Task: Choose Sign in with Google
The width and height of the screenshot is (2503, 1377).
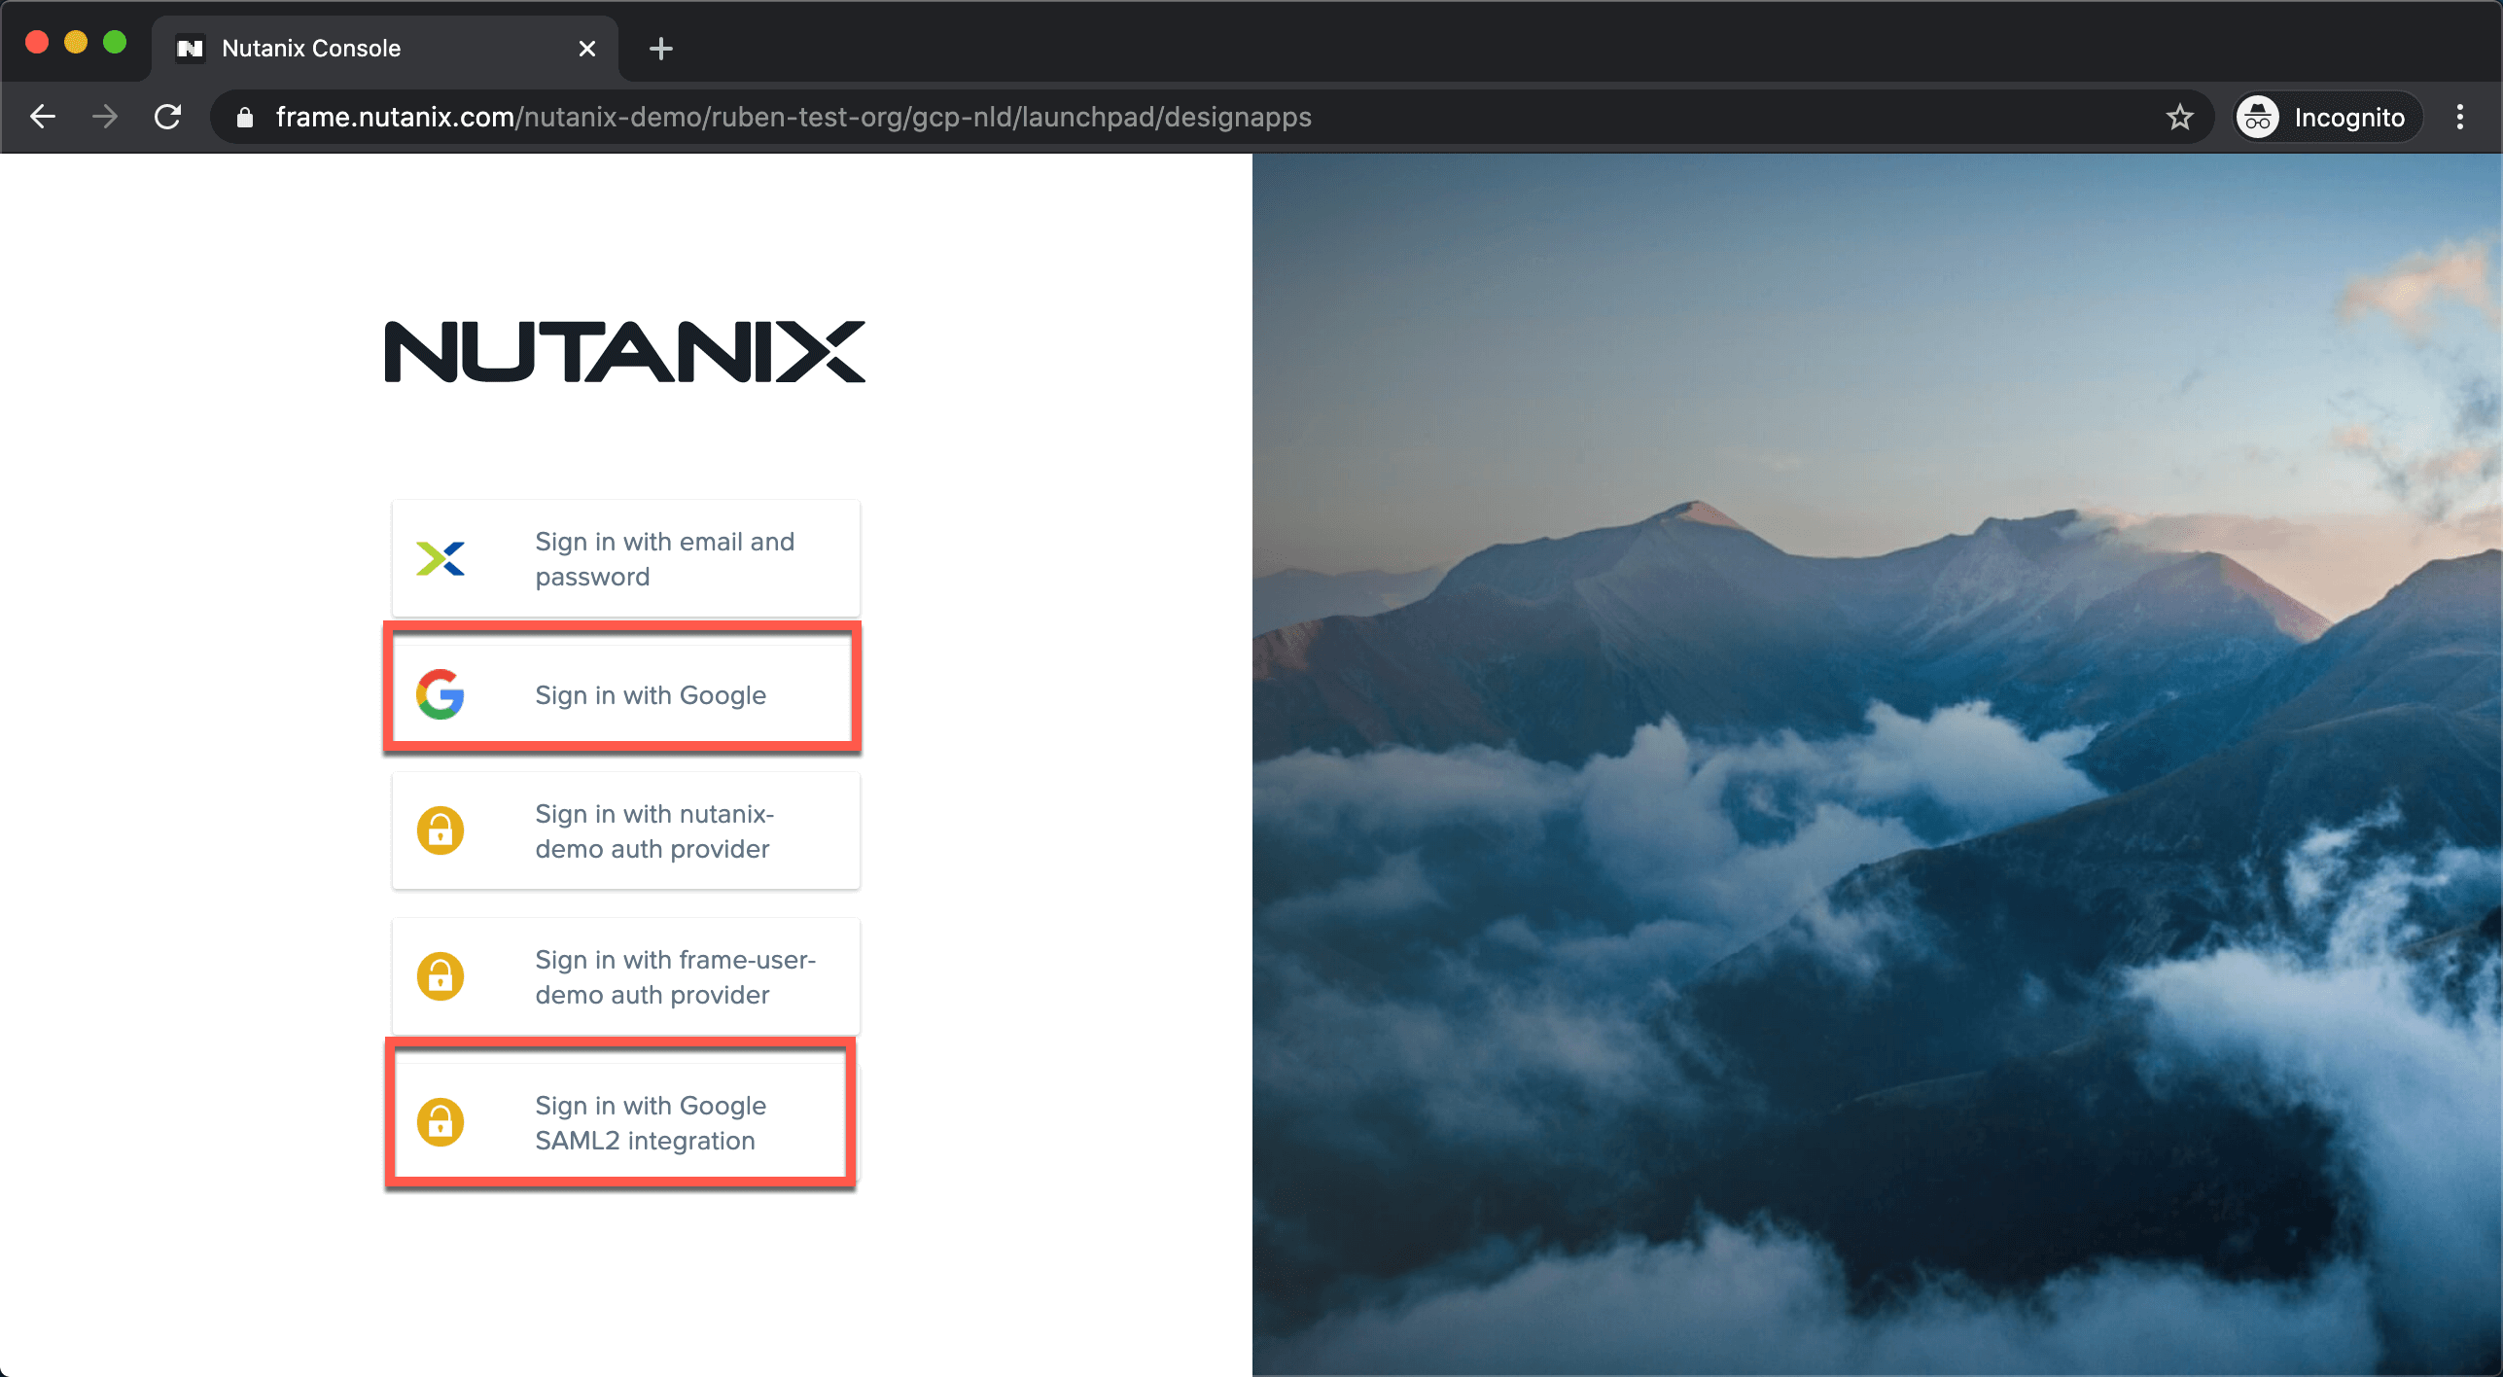Action: [650, 694]
